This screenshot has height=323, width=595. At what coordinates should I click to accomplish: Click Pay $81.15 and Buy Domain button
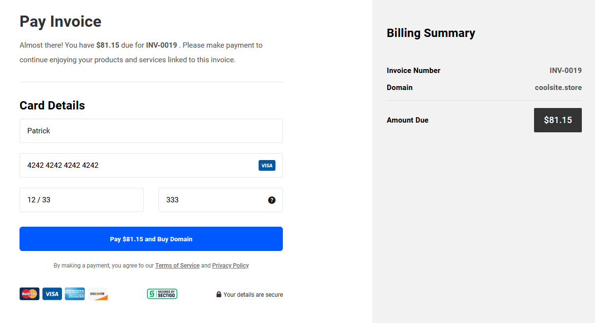tap(151, 239)
